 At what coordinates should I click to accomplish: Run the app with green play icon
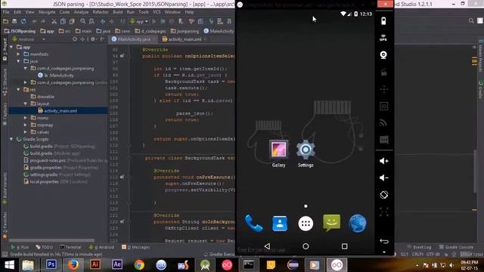[x=154, y=21]
